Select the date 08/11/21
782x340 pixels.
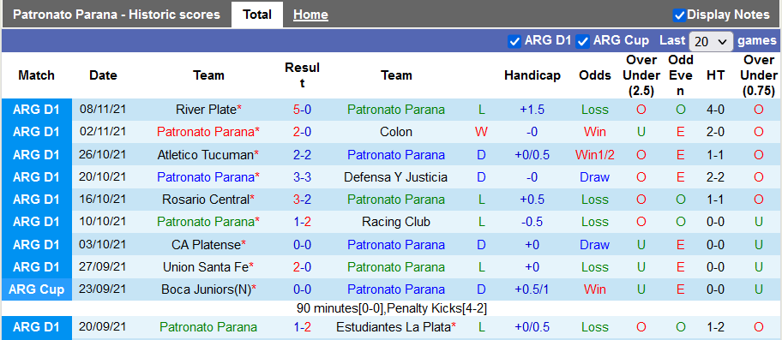point(103,110)
